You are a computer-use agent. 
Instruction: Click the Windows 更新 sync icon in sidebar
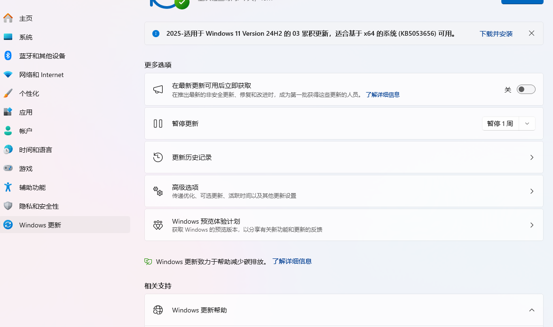(x=8, y=225)
